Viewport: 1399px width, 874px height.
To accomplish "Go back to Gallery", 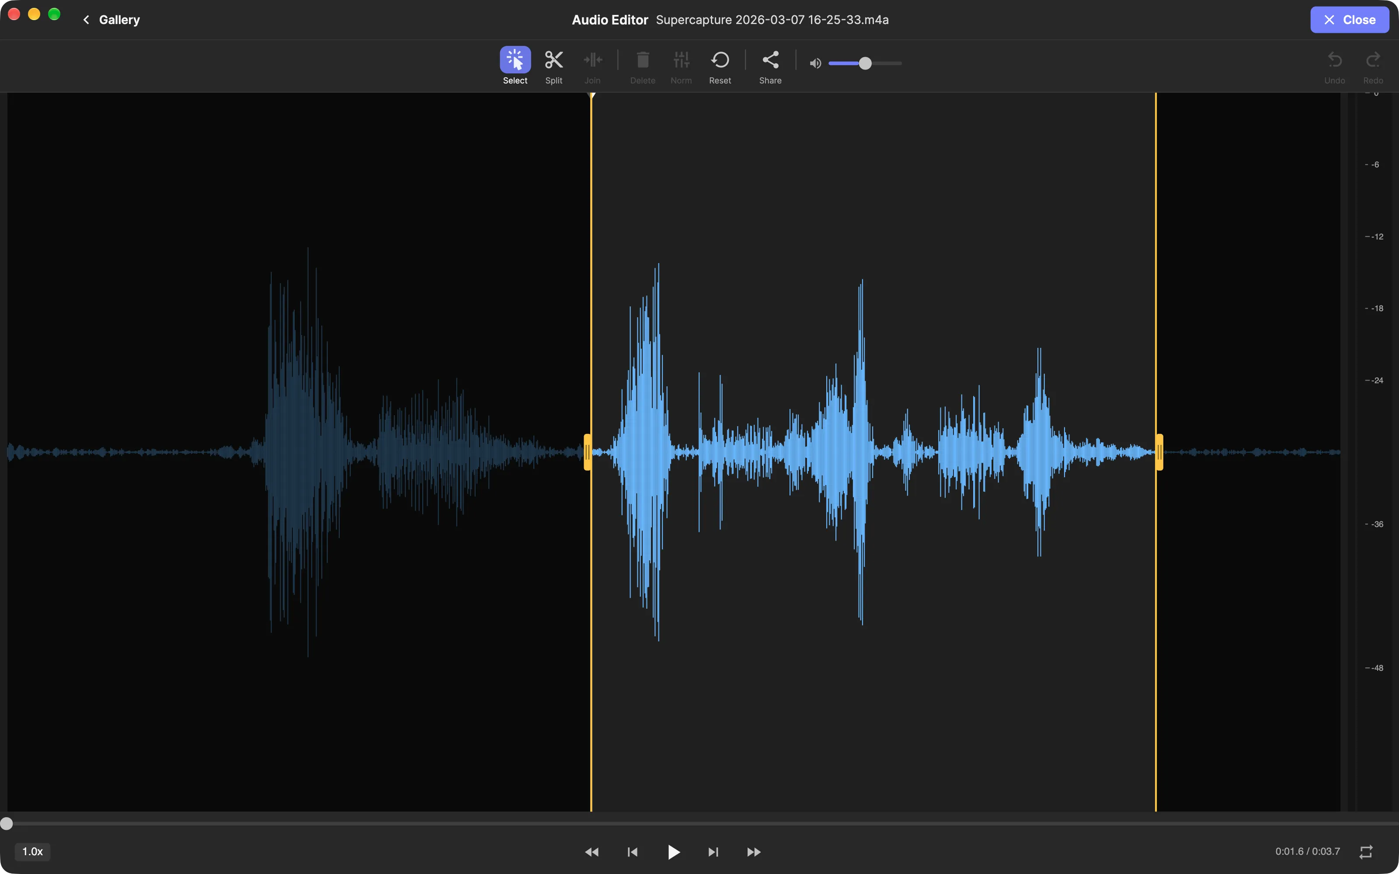I will [111, 20].
